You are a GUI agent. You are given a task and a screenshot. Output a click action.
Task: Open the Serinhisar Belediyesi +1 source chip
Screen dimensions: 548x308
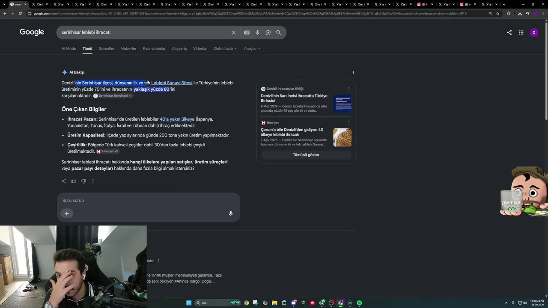click(x=113, y=96)
